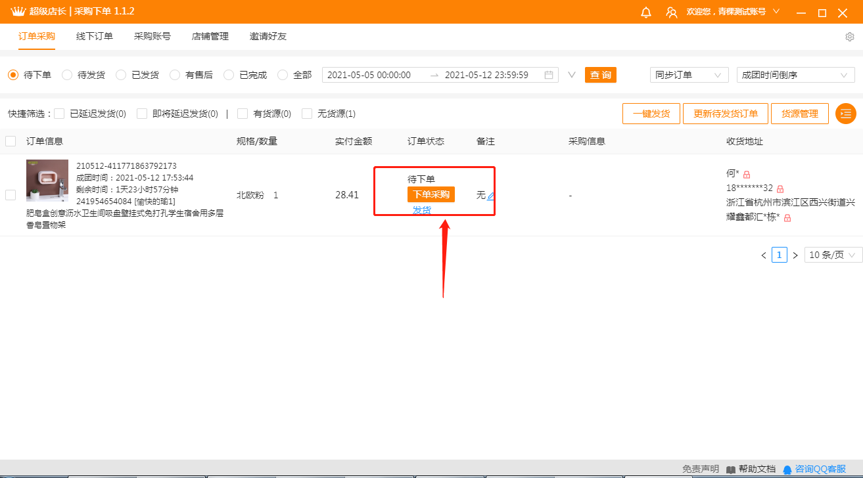Click the user account avatar icon
This screenshot has height=478, width=863.
(x=671, y=12)
